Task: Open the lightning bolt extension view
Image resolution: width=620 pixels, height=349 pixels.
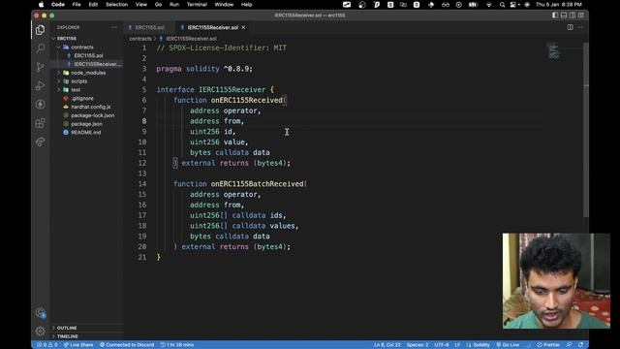Action: [x=40, y=104]
